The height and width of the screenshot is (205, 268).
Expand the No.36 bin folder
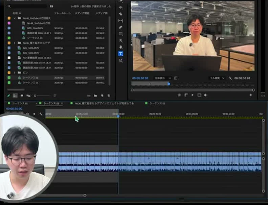click(x=15, y=43)
